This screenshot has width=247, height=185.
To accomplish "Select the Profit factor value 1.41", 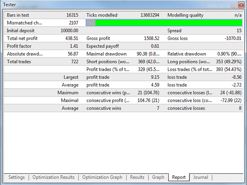I will pyautogui.click(x=73, y=46).
